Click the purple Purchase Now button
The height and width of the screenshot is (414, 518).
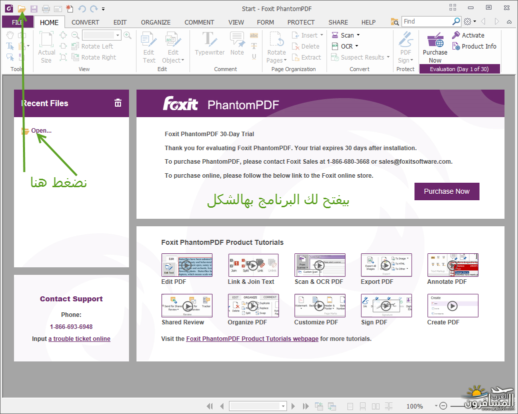[446, 191]
